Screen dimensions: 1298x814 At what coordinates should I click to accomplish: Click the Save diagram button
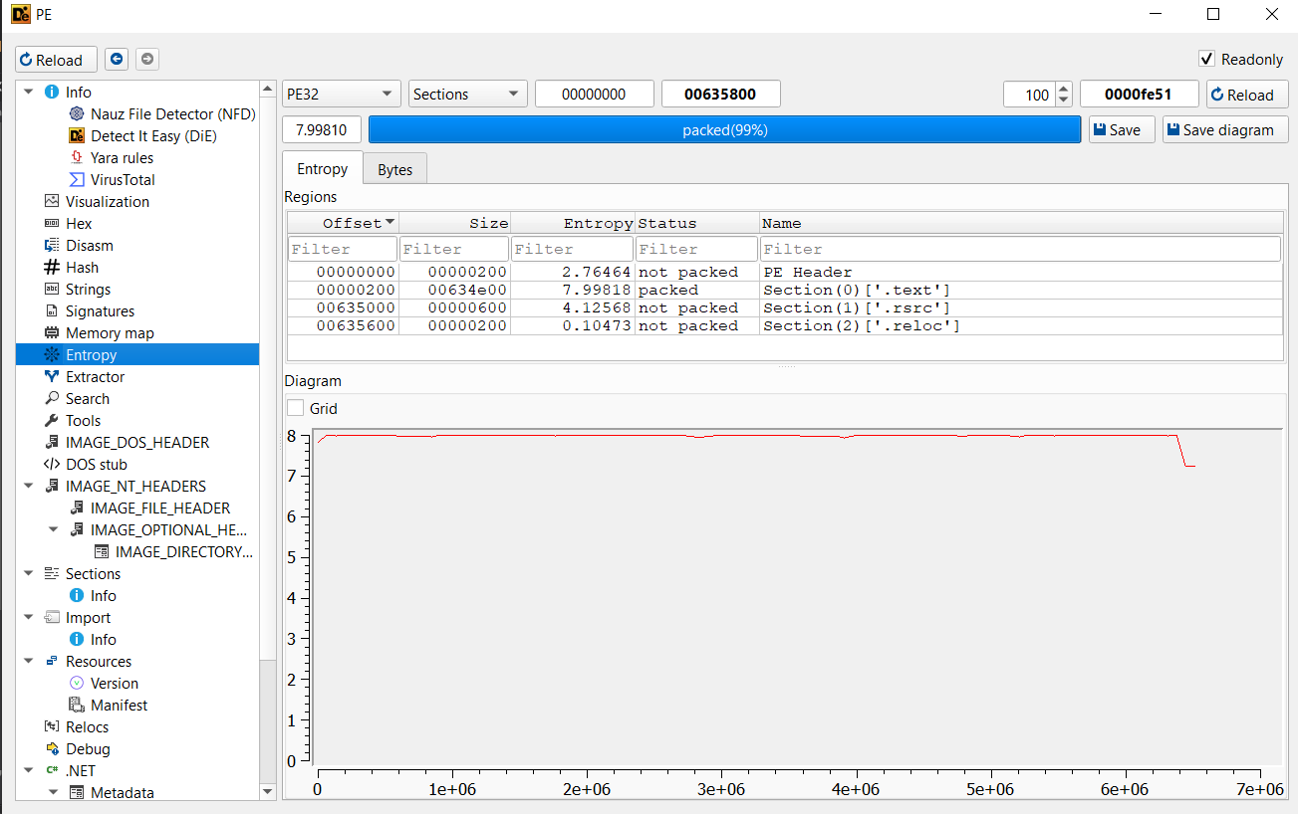point(1225,129)
